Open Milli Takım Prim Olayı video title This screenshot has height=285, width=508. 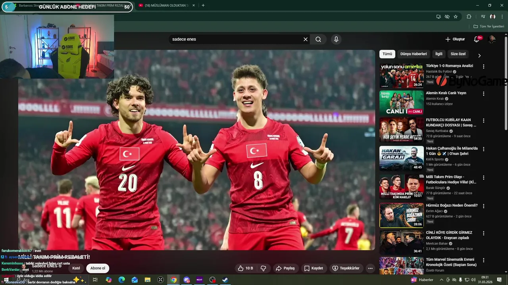point(451,179)
